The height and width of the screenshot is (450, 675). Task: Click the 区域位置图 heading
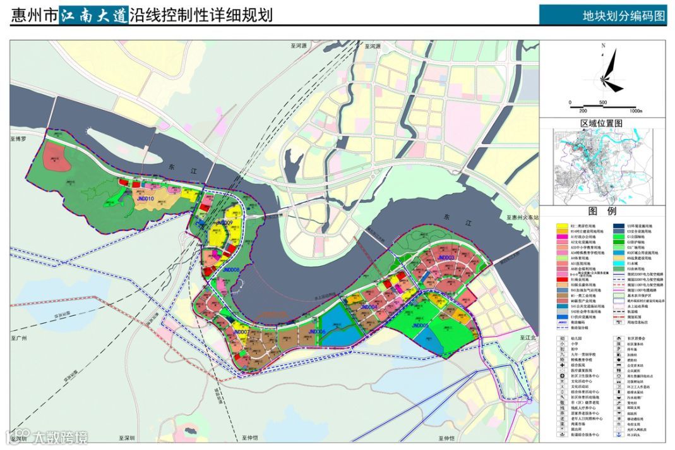[602, 123]
